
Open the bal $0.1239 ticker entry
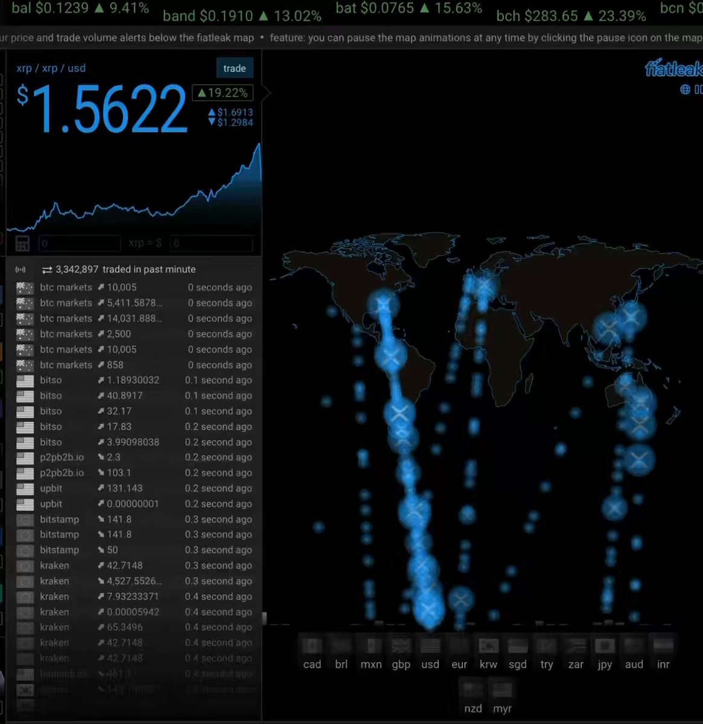(80, 8)
